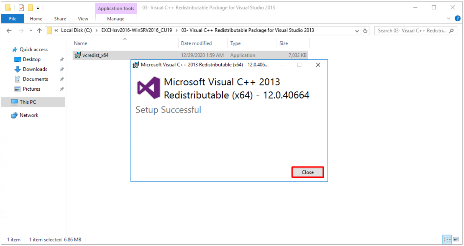This screenshot has height=246, width=464.
Task: Click the vcredist_x64 installer file icon
Action: (x=78, y=55)
